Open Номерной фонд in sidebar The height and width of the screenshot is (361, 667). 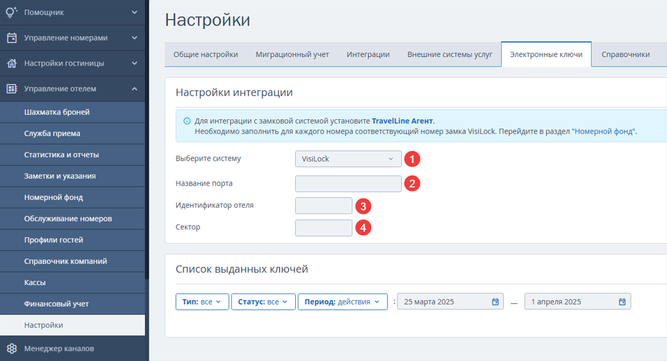(72, 197)
